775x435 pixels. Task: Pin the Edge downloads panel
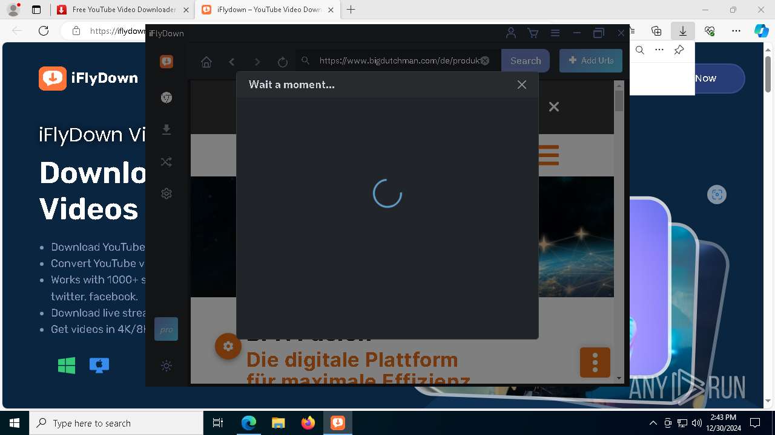point(679,50)
